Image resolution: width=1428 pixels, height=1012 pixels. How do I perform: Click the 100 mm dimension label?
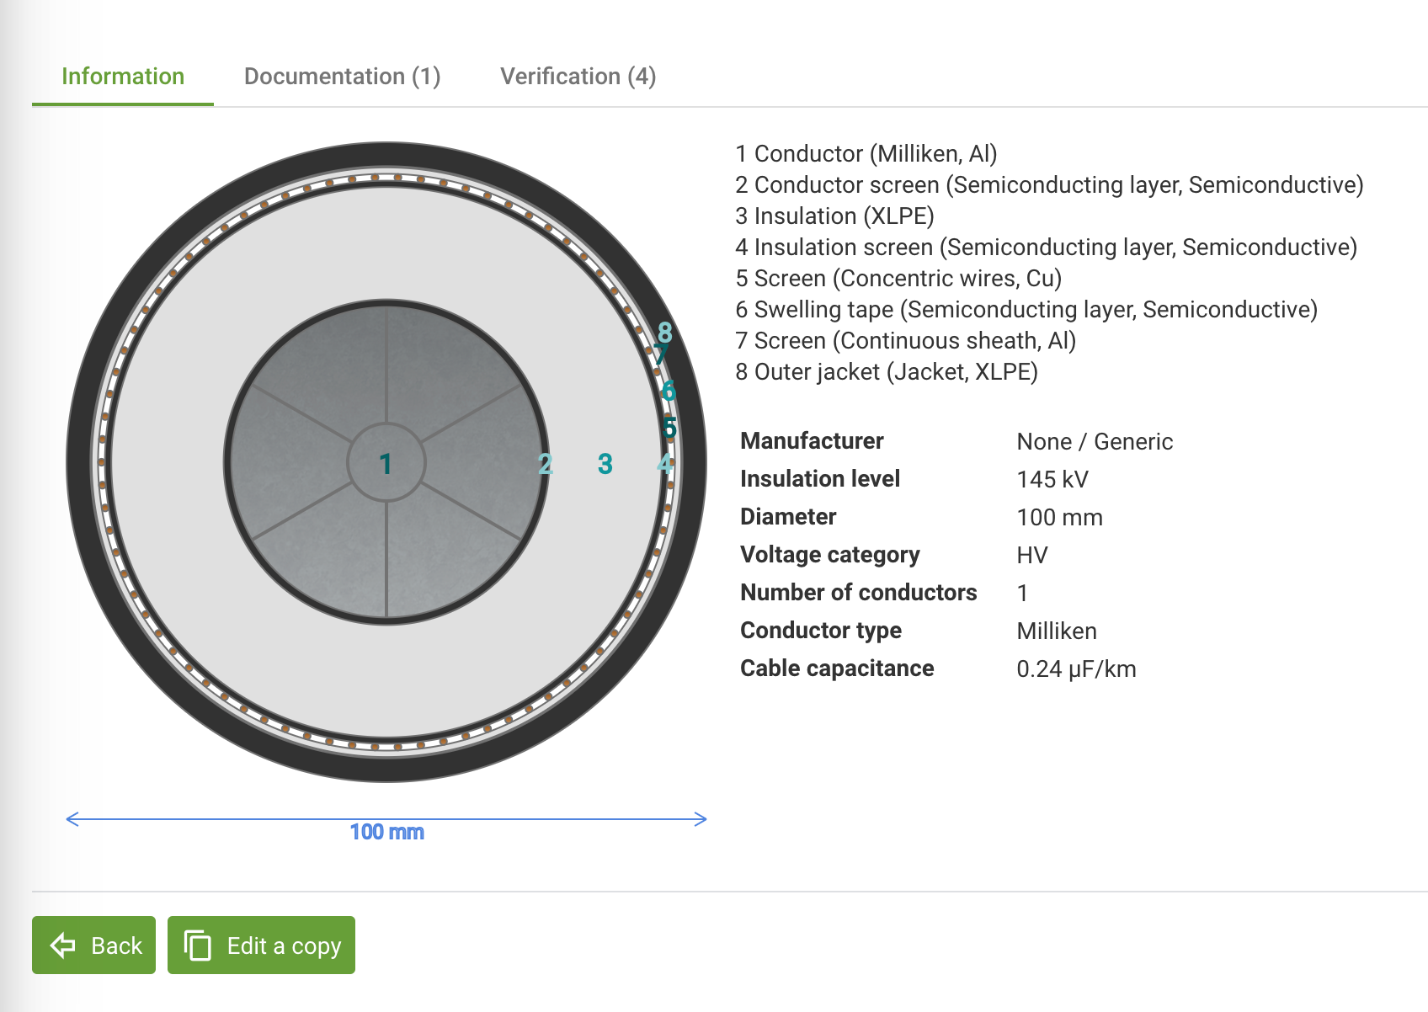tap(387, 832)
